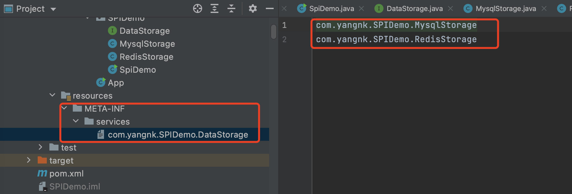Select the RedisStorage class in tree
The height and width of the screenshot is (194, 572).
coord(146,57)
